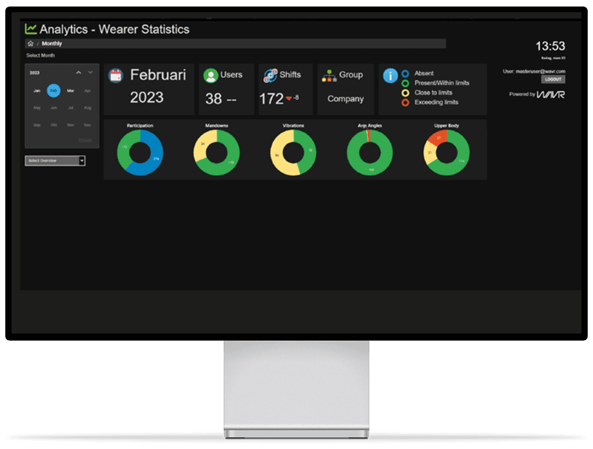Click the Monthly breadcrumb item
This screenshot has height=449, width=593.
(52, 44)
